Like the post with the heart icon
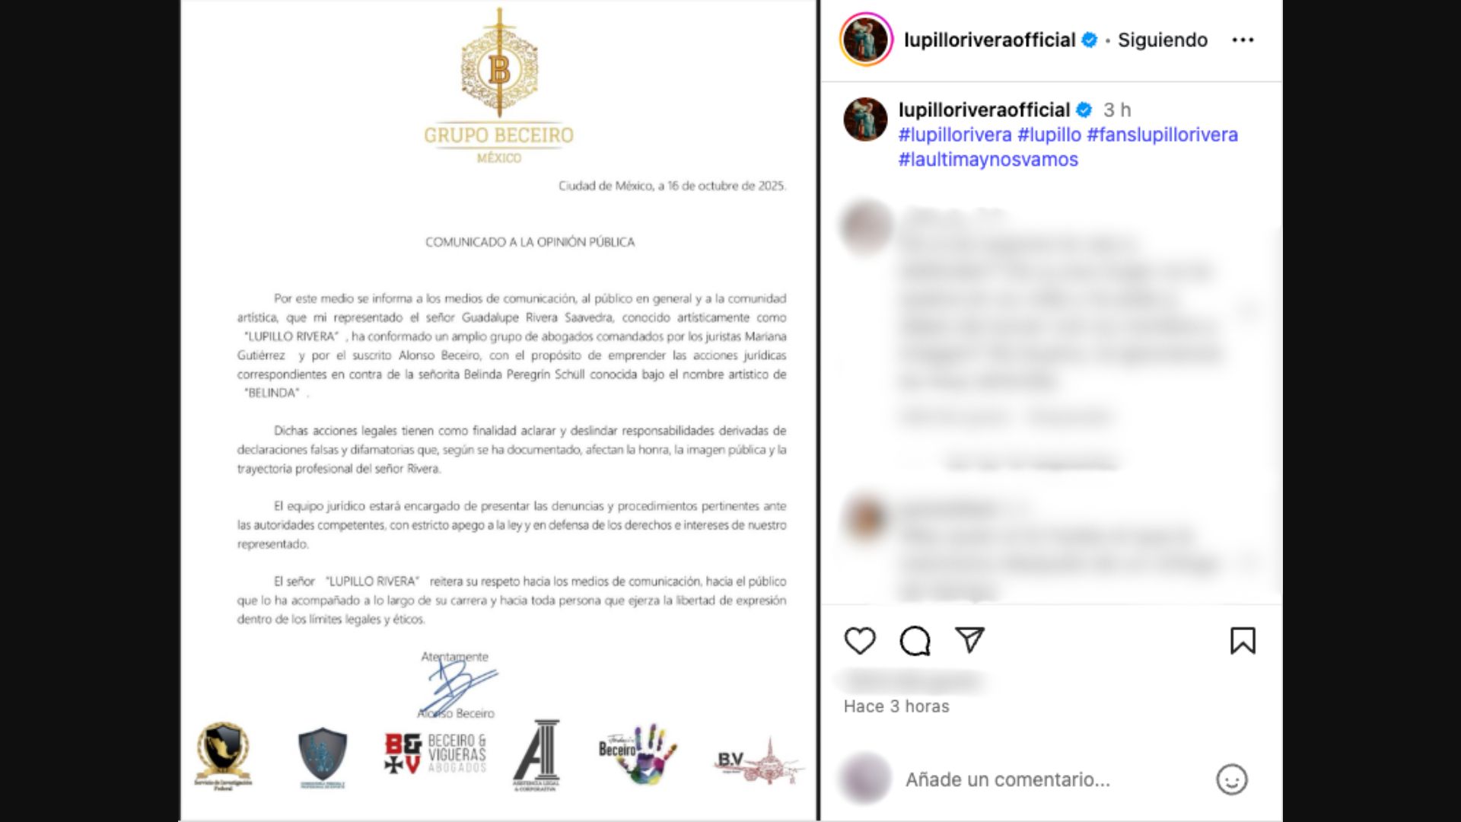The image size is (1461, 822). coord(860,641)
